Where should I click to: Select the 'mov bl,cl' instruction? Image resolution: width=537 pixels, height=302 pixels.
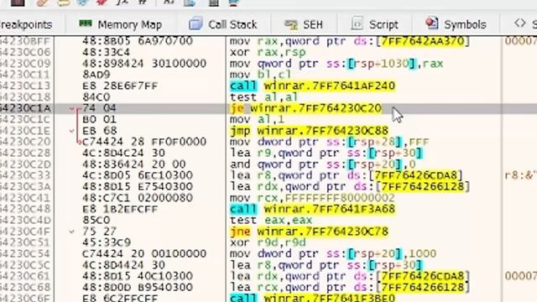261,75
